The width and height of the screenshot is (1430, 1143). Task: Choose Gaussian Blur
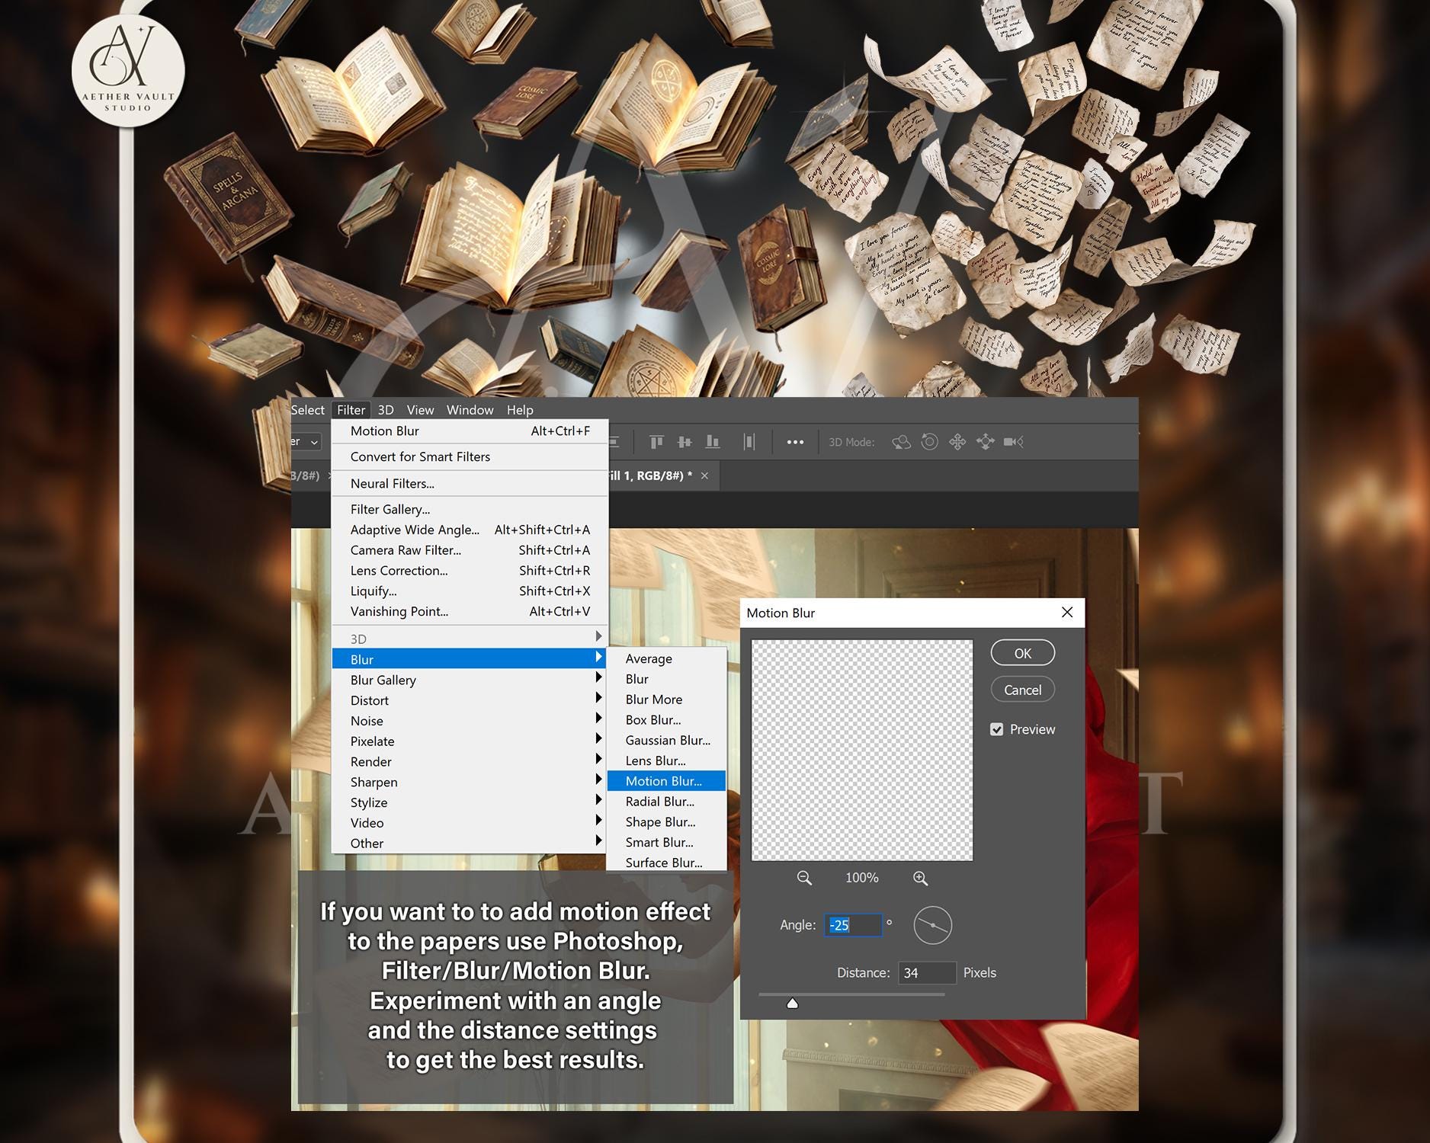click(666, 741)
